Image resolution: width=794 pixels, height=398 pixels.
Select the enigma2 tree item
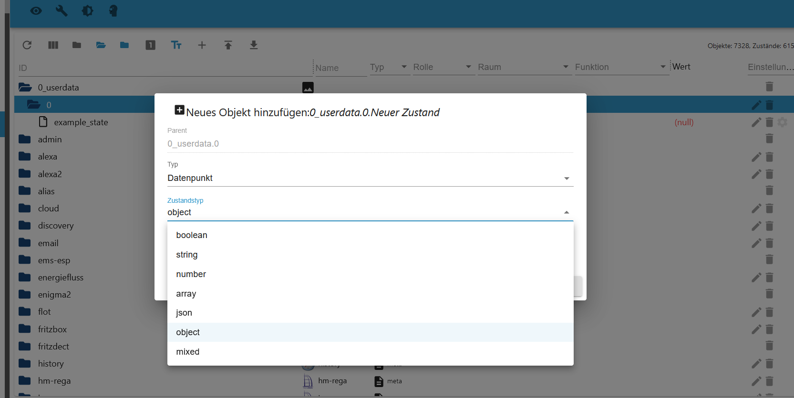pos(54,295)
